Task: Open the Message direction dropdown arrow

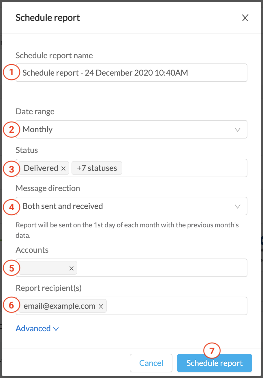Action: [238, 207]
